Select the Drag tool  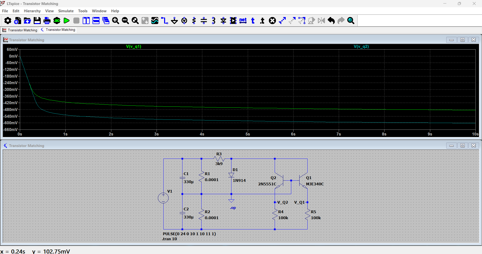302,21
